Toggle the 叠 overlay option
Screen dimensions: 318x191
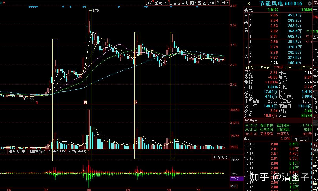pyautogui.click(x=200, y=3)
